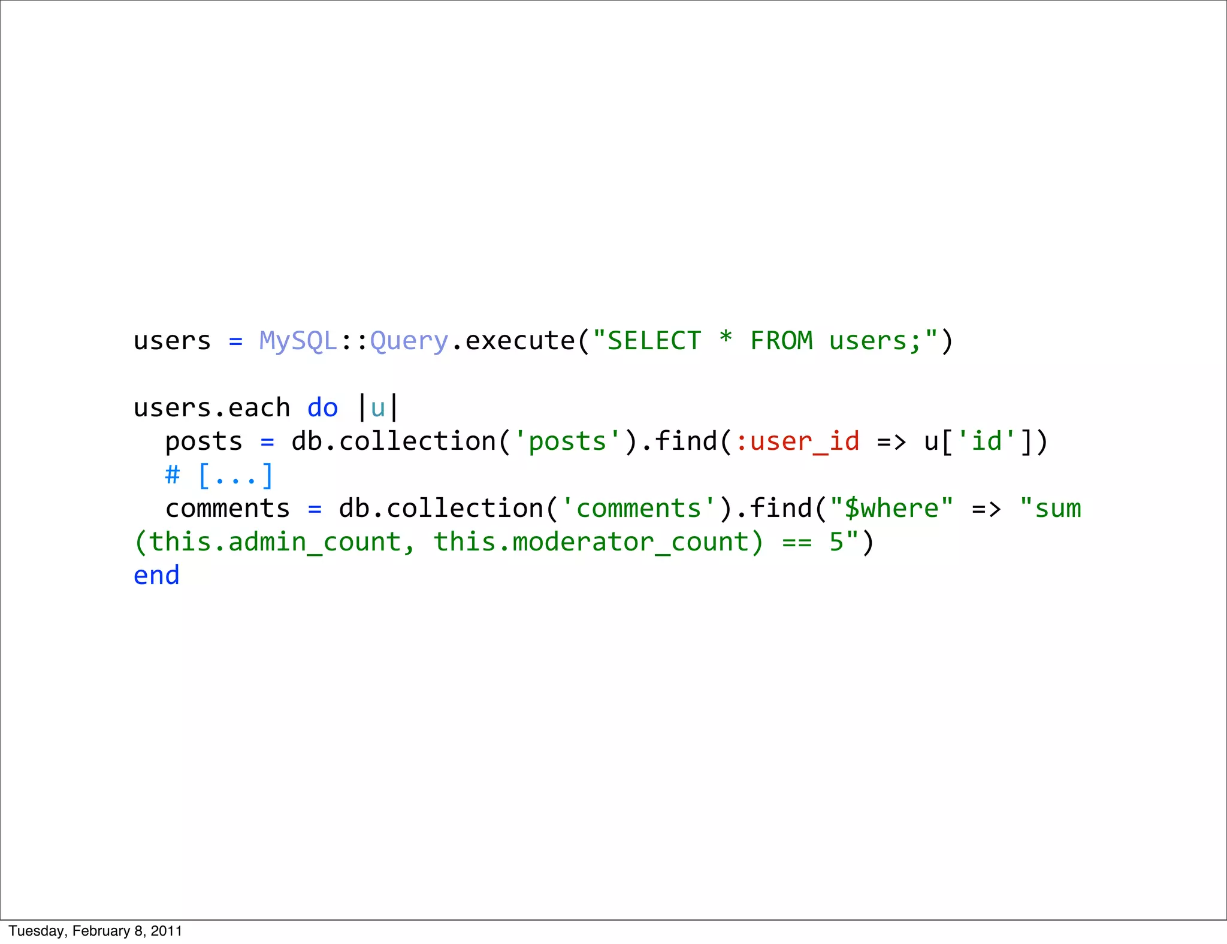Click the '# [...]' comment line

(x=219, y=476)
